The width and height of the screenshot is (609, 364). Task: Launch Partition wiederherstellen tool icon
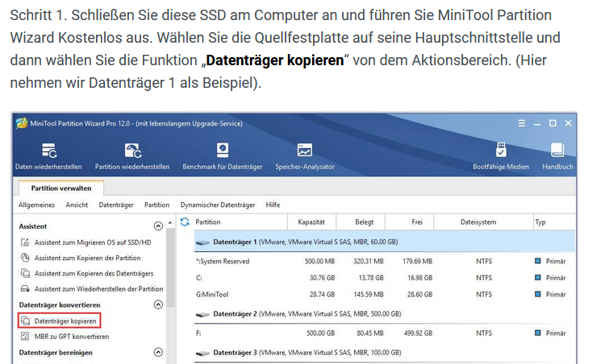(x=132, y=151)
